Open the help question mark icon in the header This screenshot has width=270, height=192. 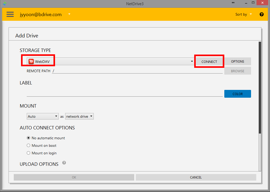pyautogui.click(x=261, y=14)
